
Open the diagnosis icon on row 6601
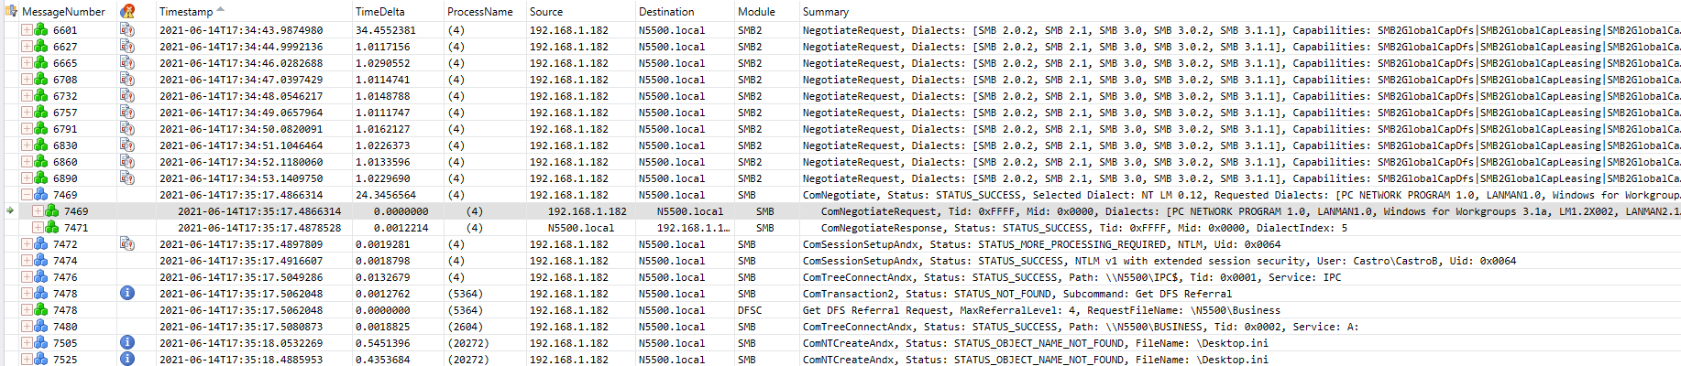[127, 30]
